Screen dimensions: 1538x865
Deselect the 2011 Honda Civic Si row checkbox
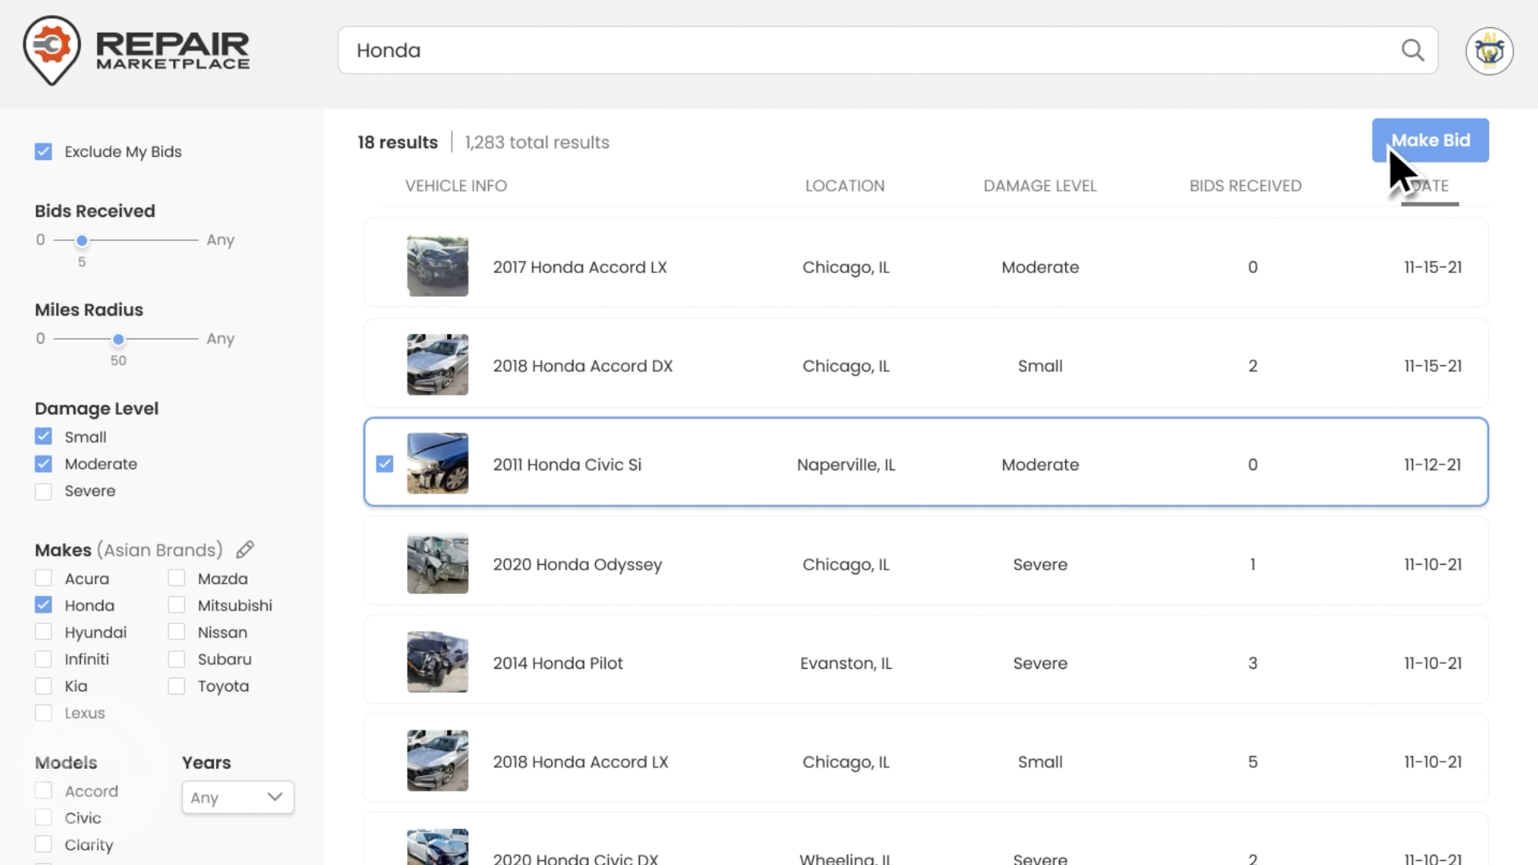[x=384, y=464]
